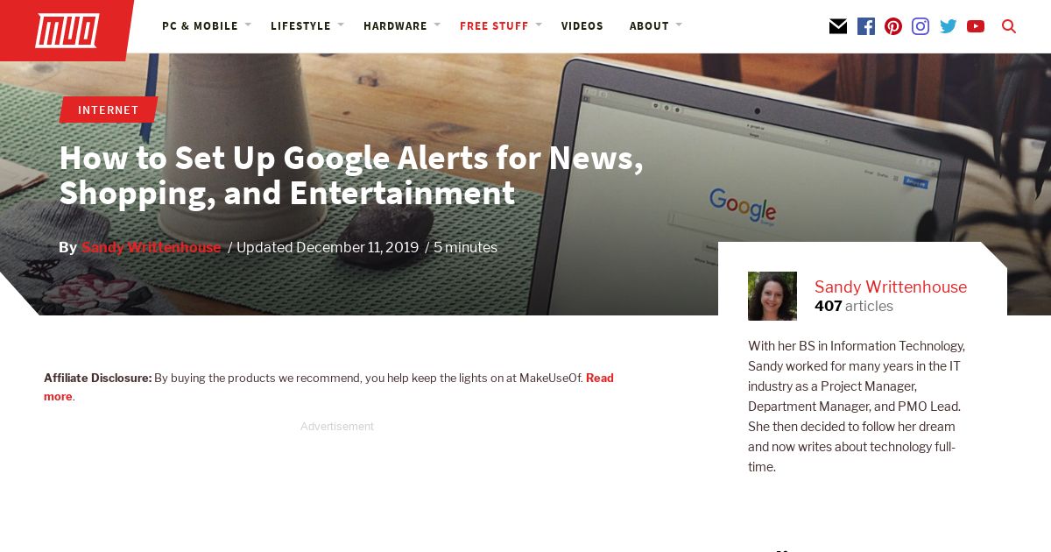Click the Affiliate Disclosure label

[x=97, y=378]
